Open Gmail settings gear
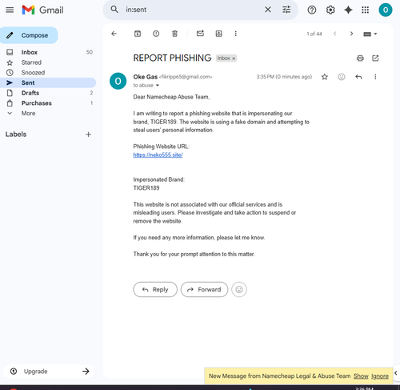Viewport: 400px width, 390px height. (x=330, y=10)
